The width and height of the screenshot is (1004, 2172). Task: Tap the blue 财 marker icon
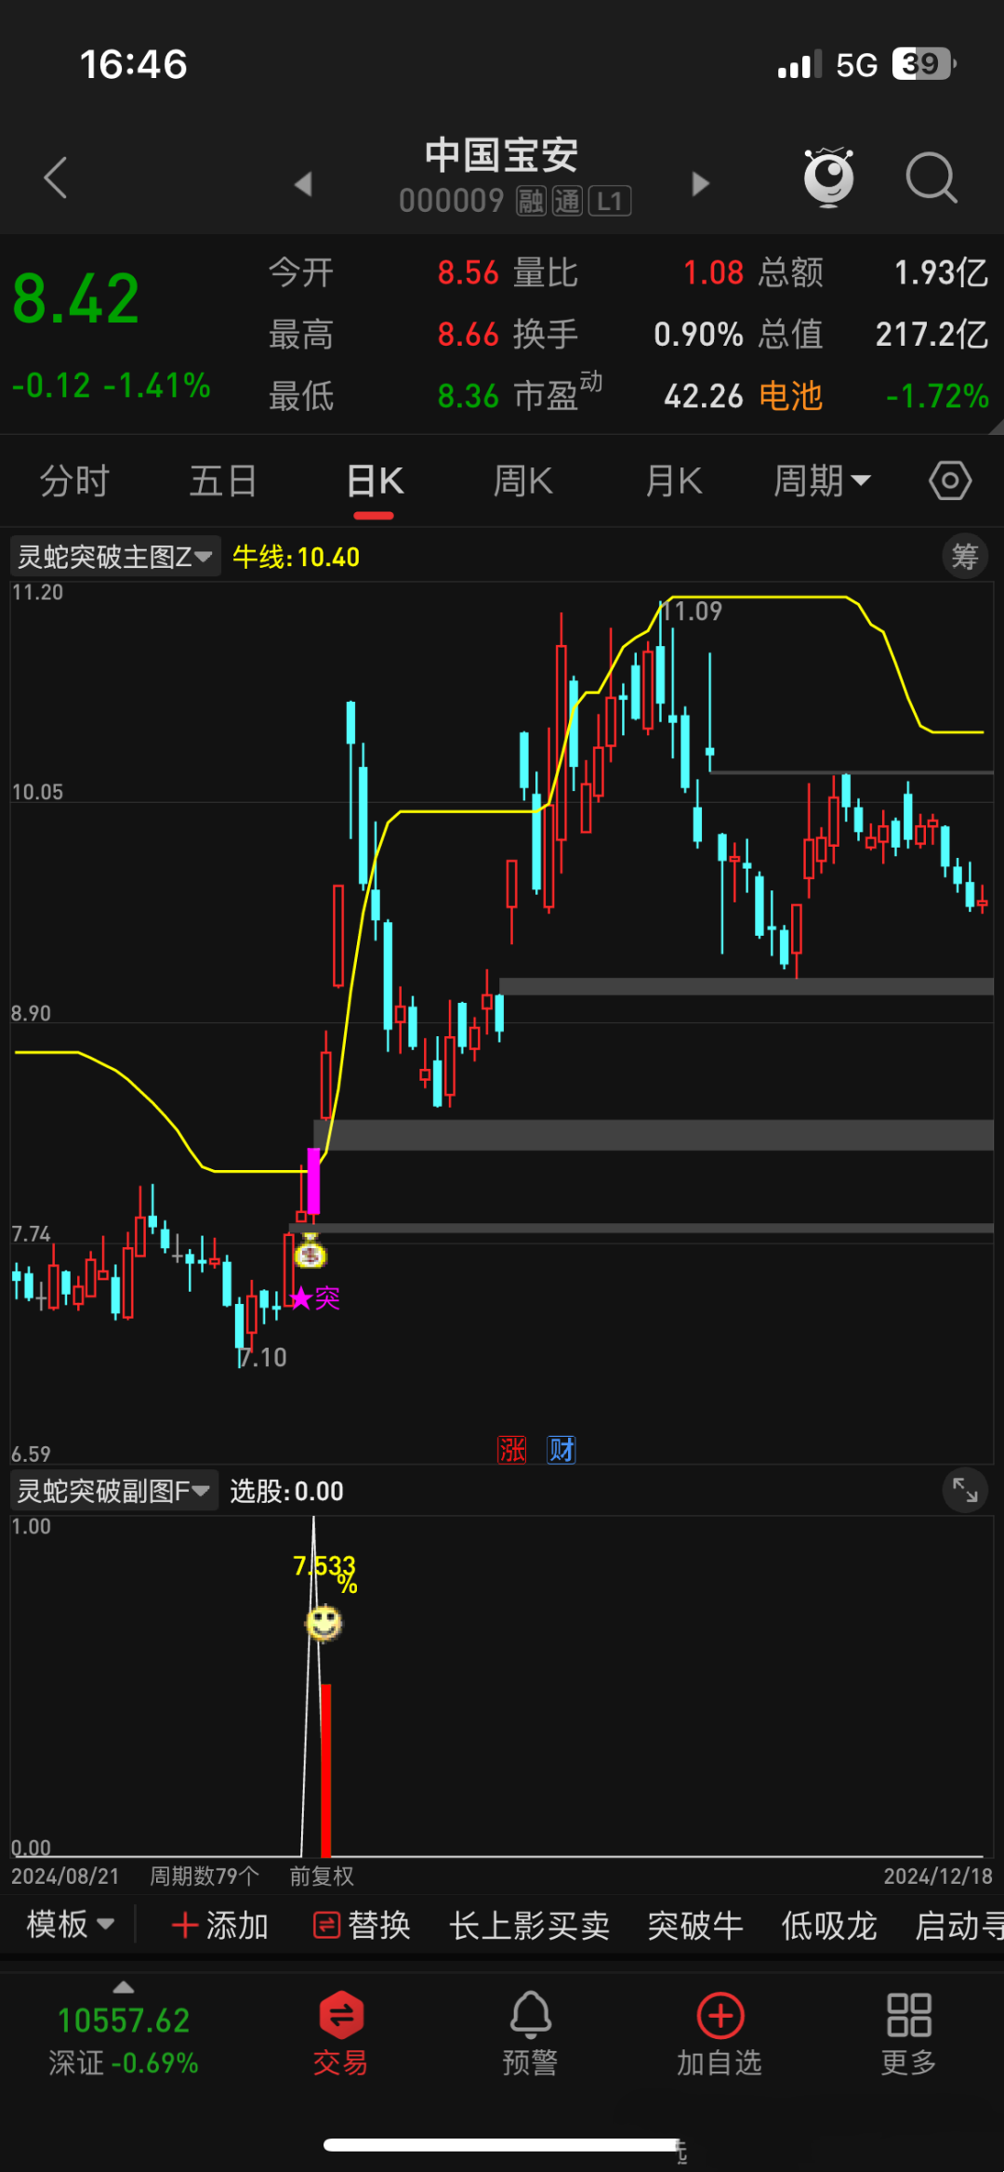(x=561, y=1449)
